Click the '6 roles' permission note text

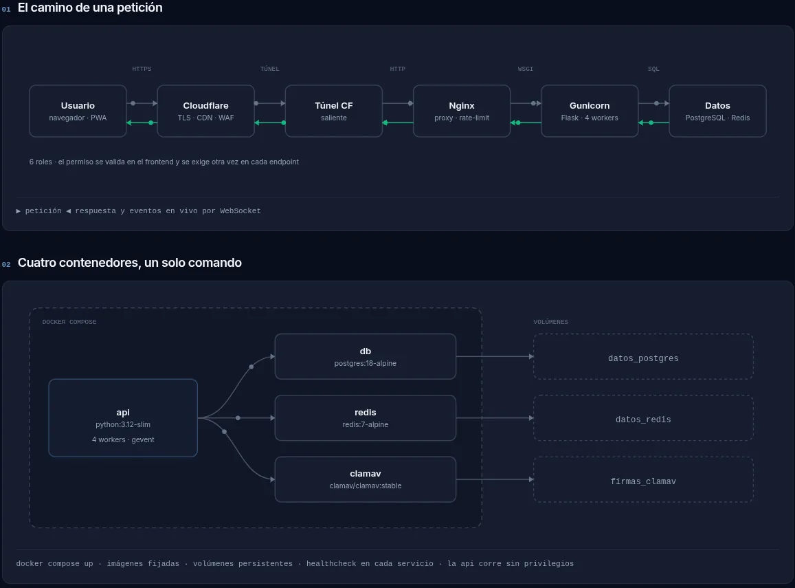pyautogui.click(x=164, y=162)
